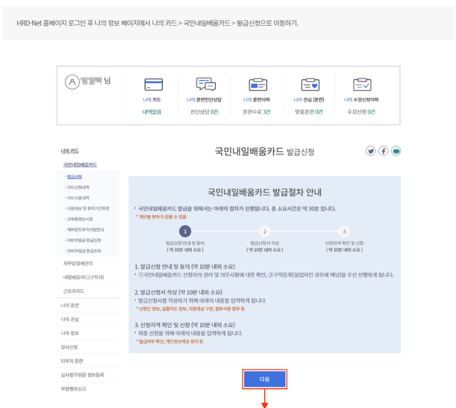Print page using the printer icon

point(396,151)
